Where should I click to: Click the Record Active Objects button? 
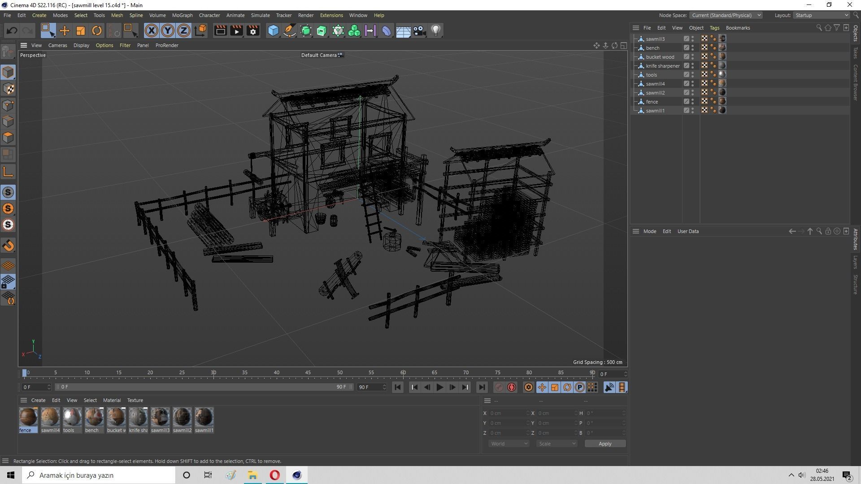(x=499, y=387)
